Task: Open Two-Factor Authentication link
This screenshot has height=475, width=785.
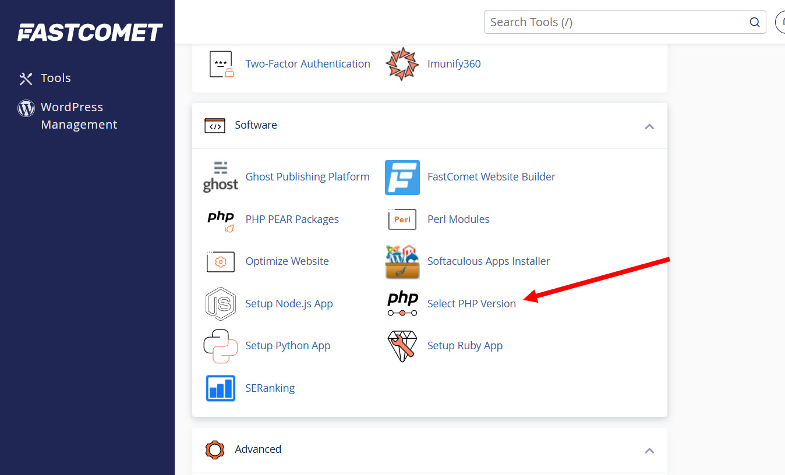Action: click(307, 64)
